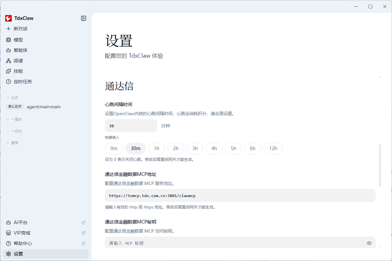Open the 模型 page

tap(46, 40)
